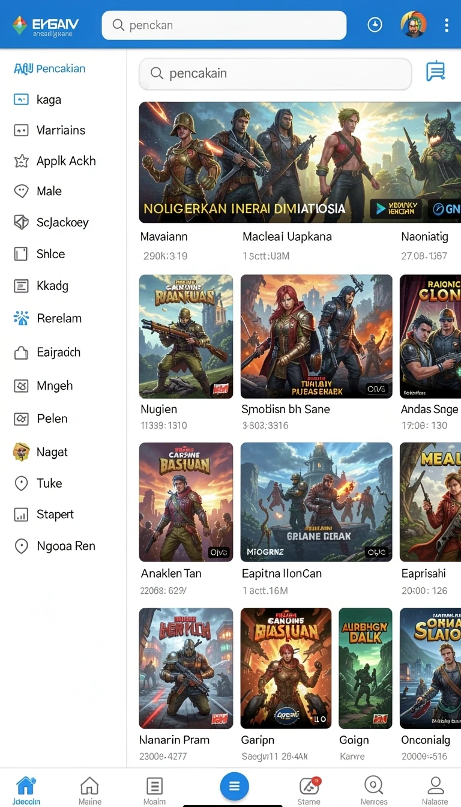Click the Shlce sidebar icon

pos(21,254)
